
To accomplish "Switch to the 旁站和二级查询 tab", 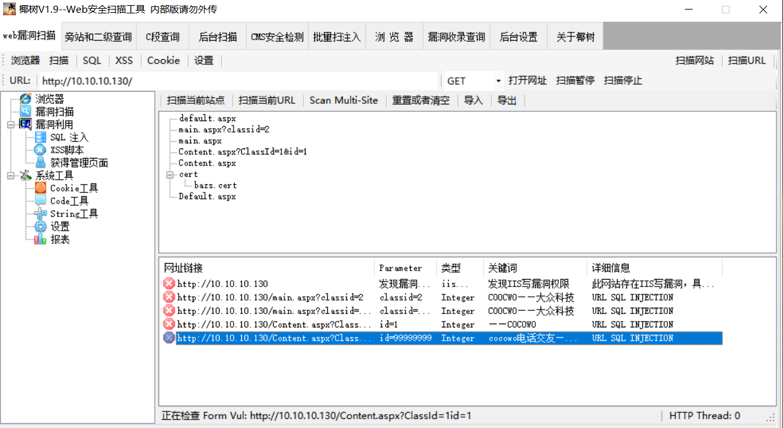I will (x=98, y=37).
